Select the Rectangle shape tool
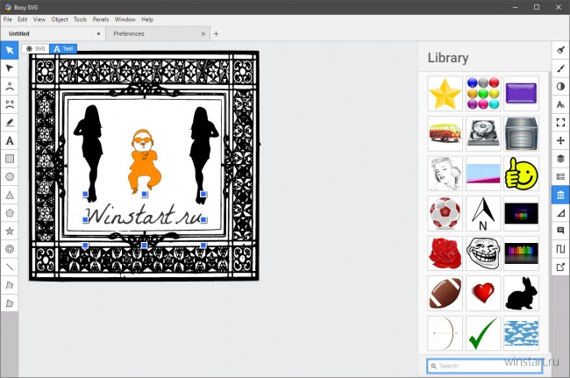The width and height of the screenshot is (570, 378). click(x=10, y=159)
